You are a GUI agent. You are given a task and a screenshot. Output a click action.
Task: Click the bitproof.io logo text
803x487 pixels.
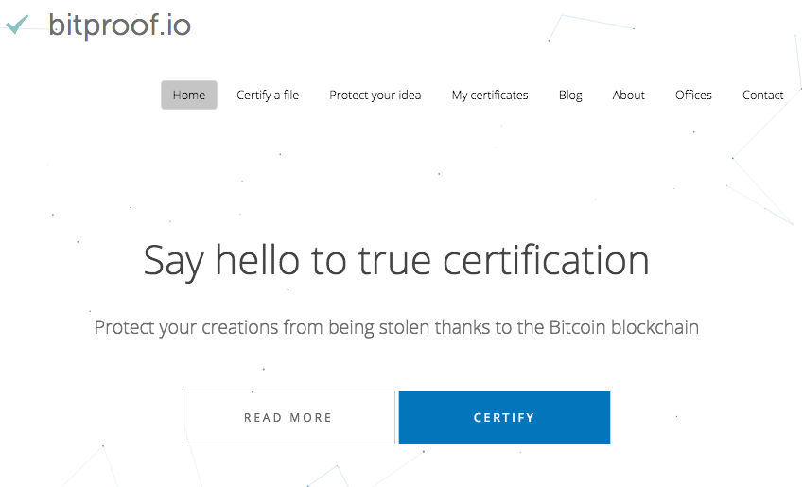119,26
